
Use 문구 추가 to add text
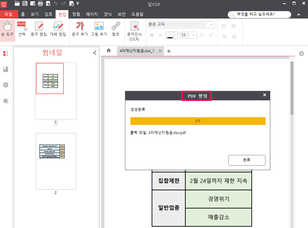click(x=80, y=30)
